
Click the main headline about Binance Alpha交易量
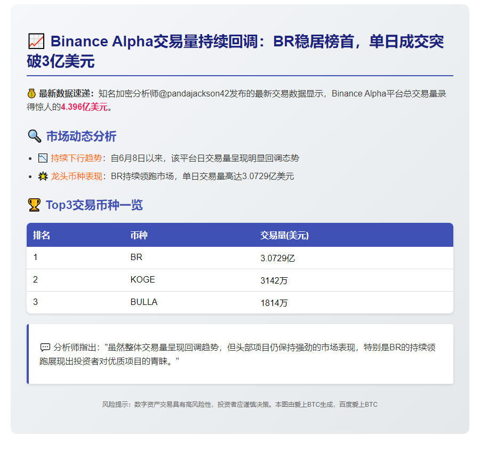(x=235, y=51)
